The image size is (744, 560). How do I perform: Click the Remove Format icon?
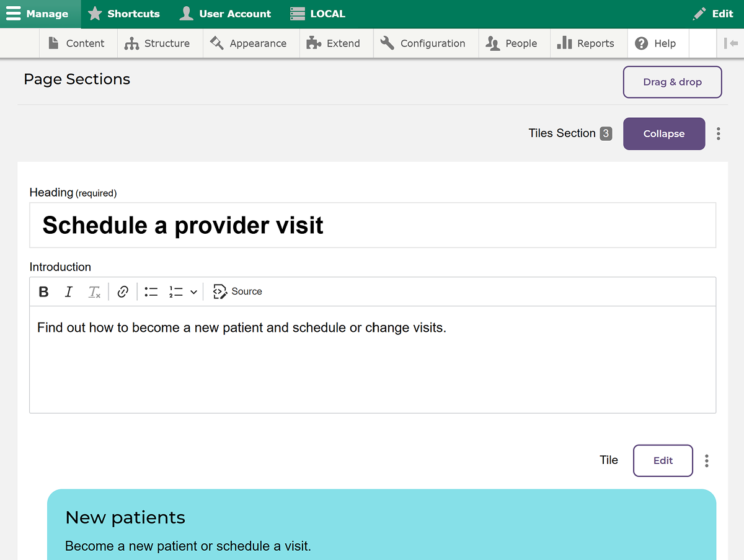[94, 291]
